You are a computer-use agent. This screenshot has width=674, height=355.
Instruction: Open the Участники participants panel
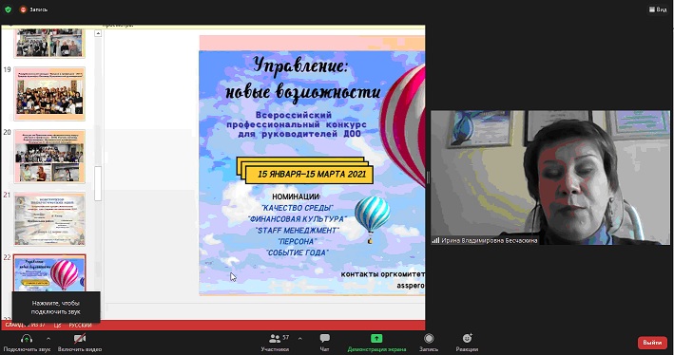(x=275, y=343)
